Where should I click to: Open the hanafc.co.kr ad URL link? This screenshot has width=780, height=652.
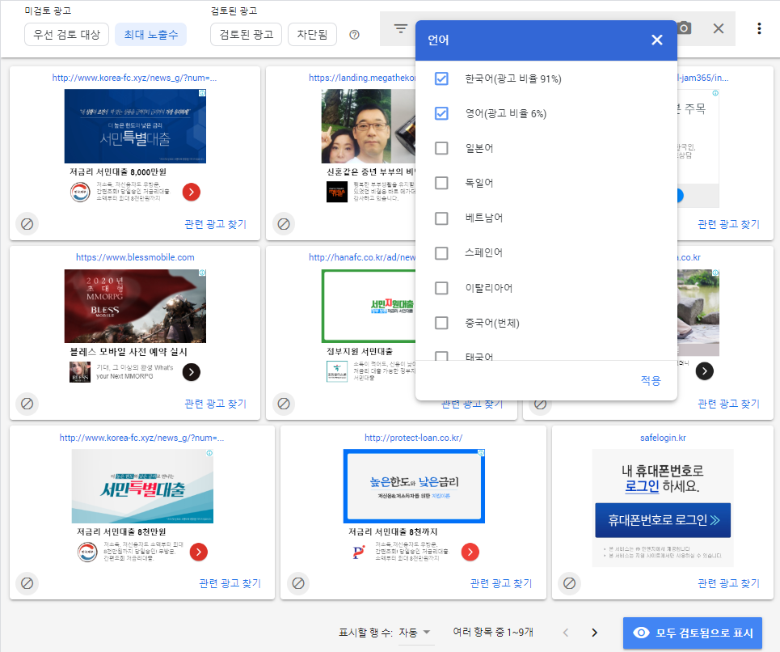coord(361,257)
